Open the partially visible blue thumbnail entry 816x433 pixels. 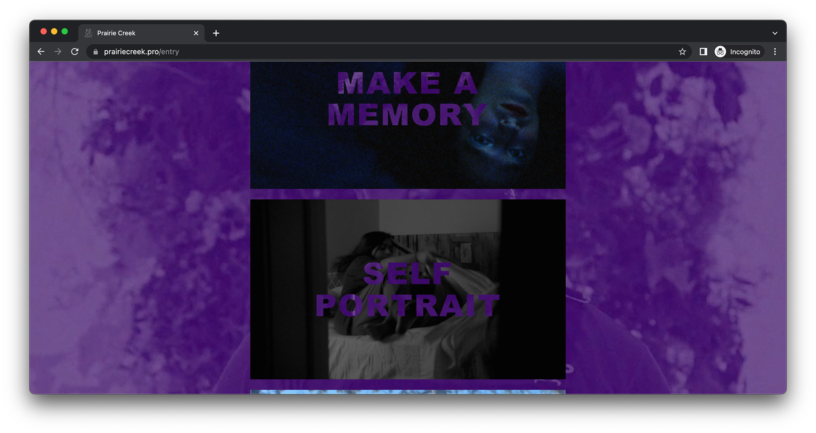click(408, 392)
